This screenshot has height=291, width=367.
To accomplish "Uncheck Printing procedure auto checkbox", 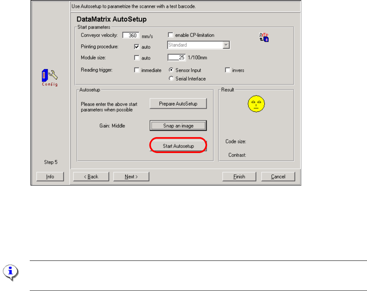I will click(137, 47).
